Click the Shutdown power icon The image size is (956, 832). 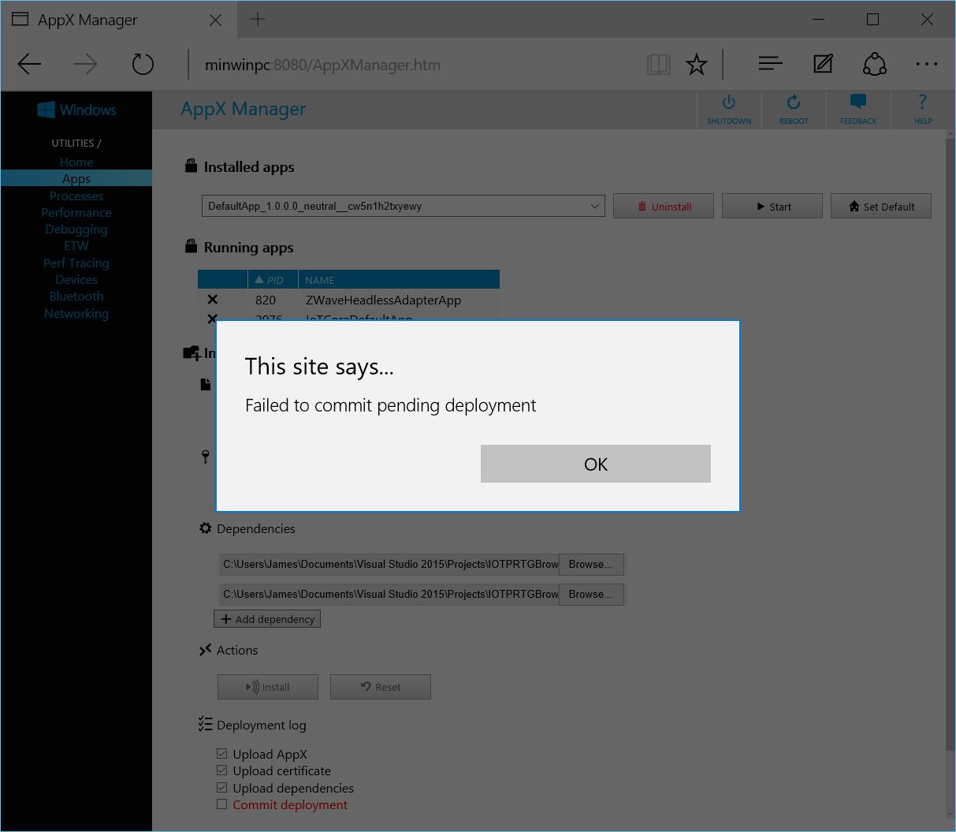729,103
